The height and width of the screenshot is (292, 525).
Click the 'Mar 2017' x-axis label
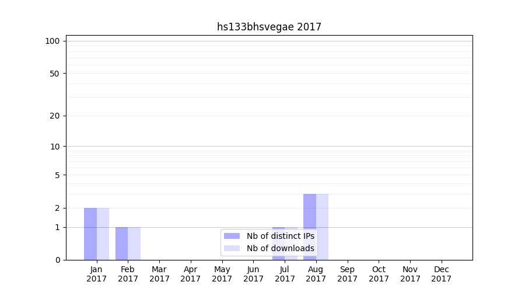[159, 274]
